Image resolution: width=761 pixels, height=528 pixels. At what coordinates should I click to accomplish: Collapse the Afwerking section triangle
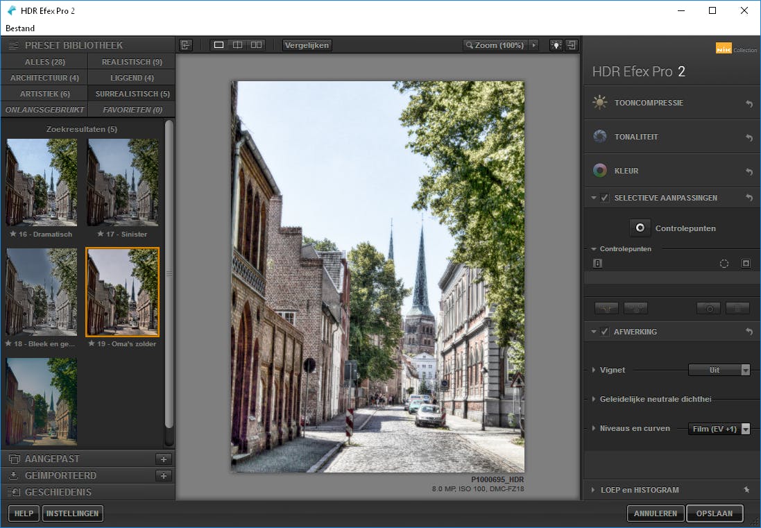click(594, 332)
